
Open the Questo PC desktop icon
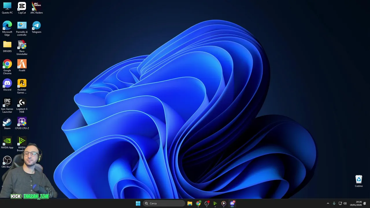7,8
